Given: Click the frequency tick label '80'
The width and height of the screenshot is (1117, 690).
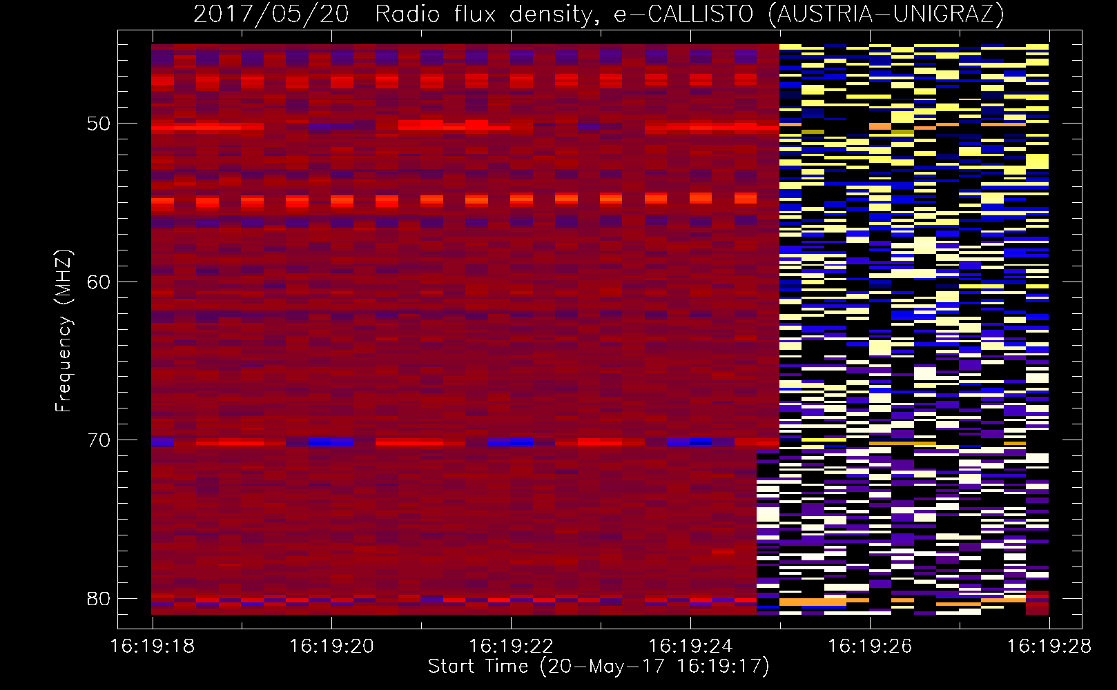Looking at the screenshot, I should point(99,599).
